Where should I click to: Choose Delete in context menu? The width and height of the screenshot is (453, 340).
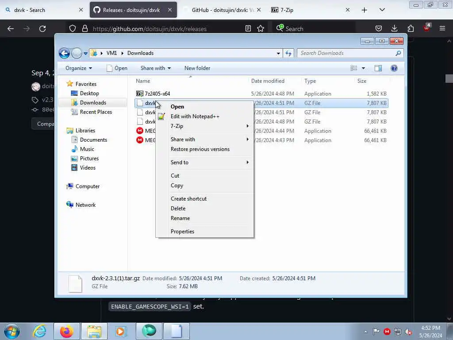pos(204,209)
